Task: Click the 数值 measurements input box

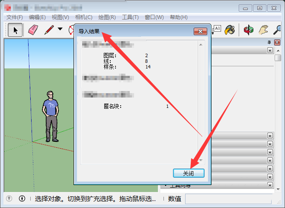Action: click(x=228, y=199)
